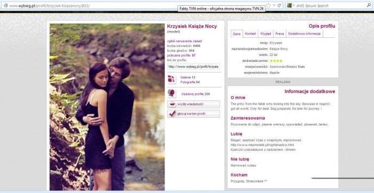Click the magnifier icon in AVG Secure Search
The width and height of the screenshot is (374, 193).
click(x=369, y=5)
